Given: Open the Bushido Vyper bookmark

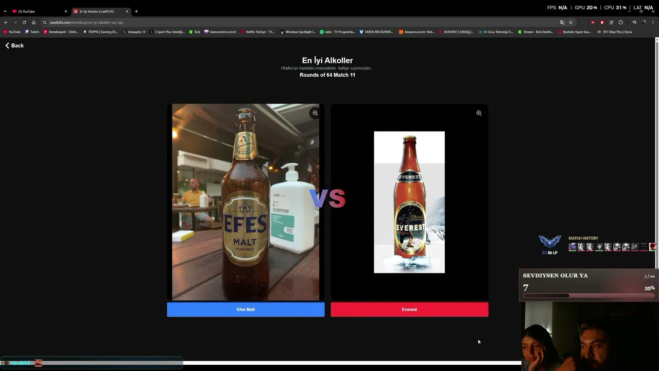Looking at the screenshot, I should click(x=574, y=32).
